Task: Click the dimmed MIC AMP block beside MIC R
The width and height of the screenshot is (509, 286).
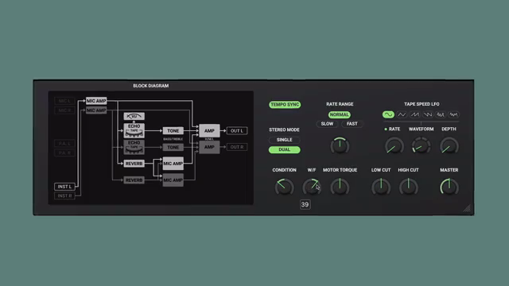Action: [x=96, y=110]
